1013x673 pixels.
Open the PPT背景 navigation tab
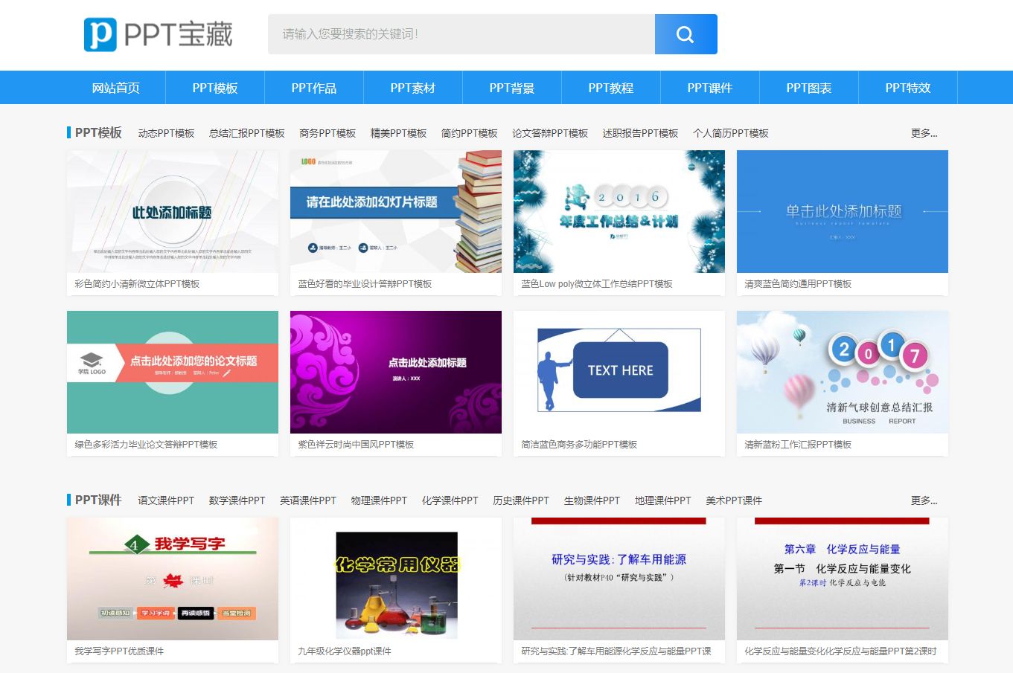[x=512, y=88]
